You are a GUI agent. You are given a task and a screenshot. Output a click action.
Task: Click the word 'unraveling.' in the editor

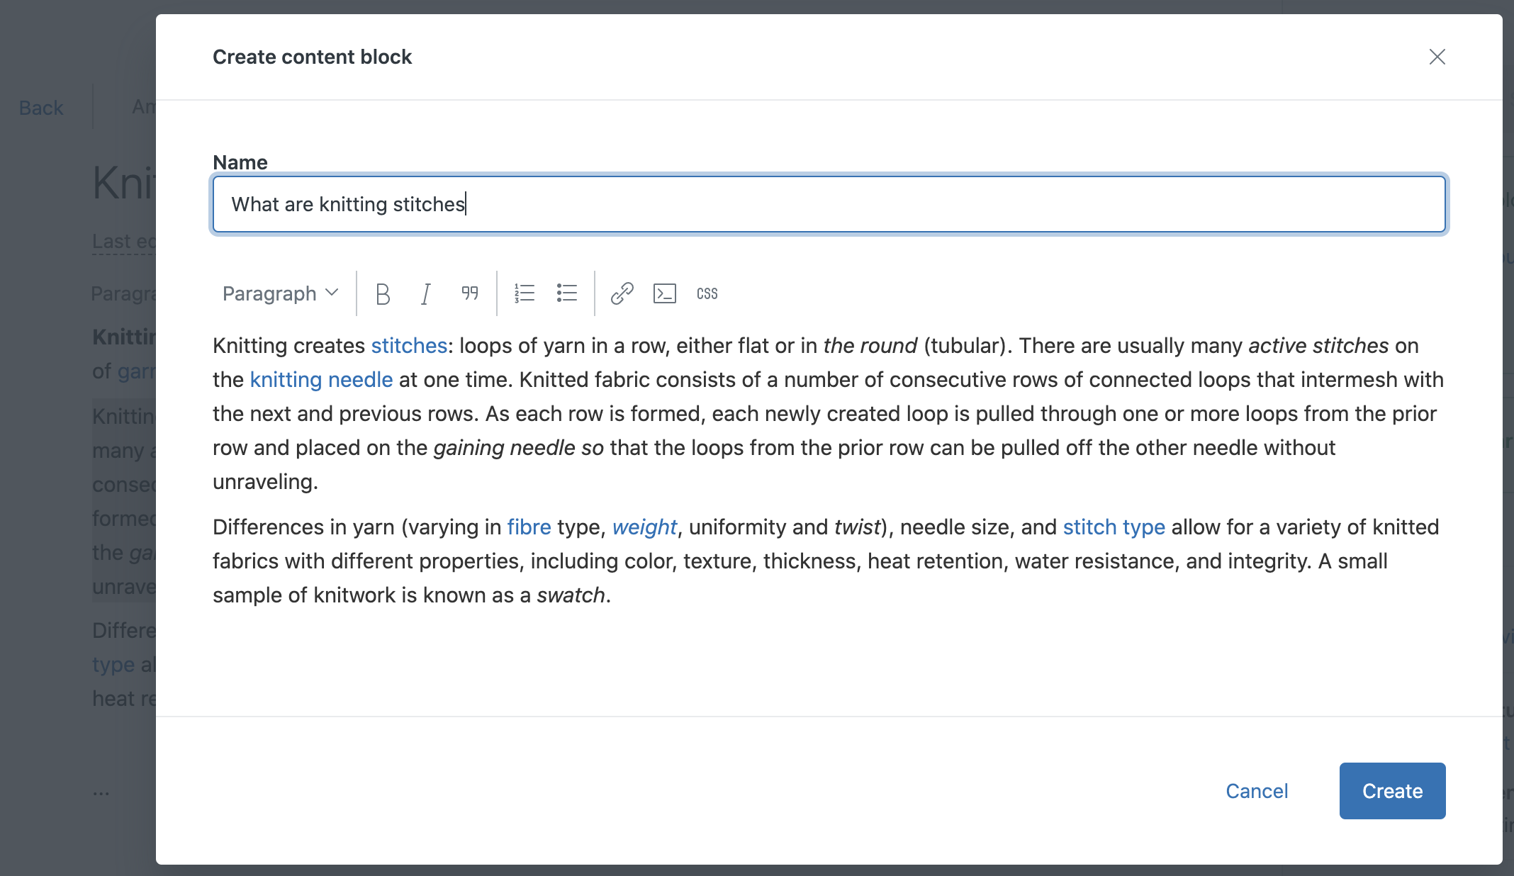[x=265, y=482]
